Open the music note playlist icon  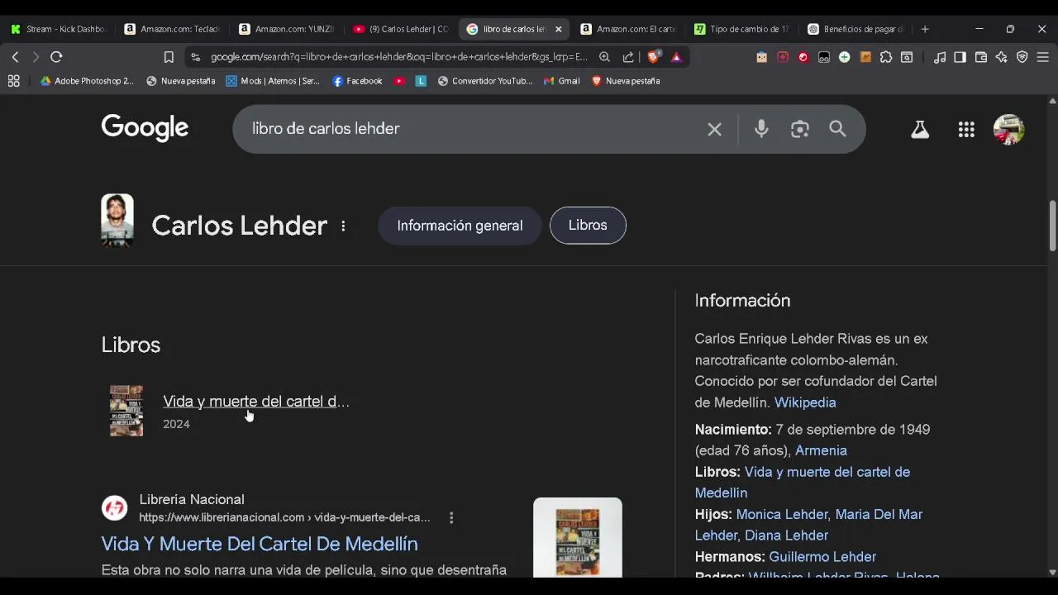click(x=940, y=57)
